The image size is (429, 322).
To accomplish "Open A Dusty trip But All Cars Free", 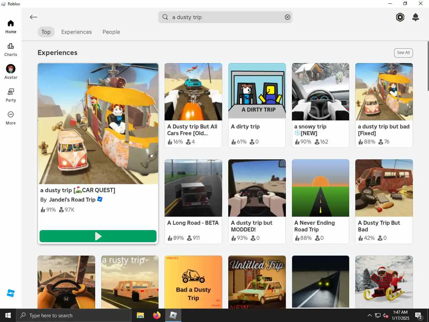I will pyautogui.click(x=193, y=105).
